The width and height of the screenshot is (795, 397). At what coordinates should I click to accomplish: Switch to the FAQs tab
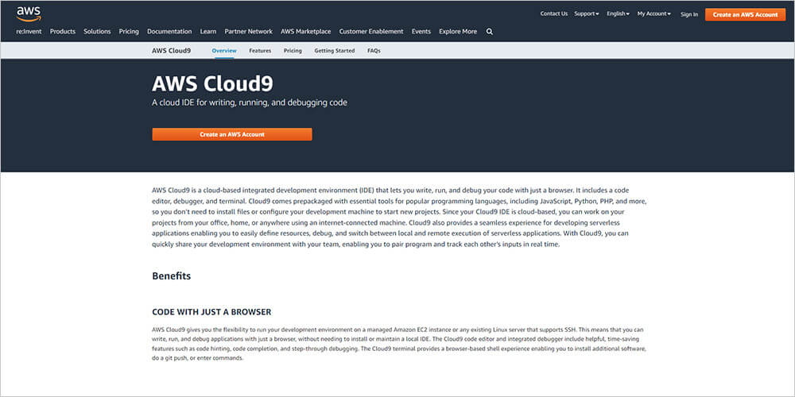tap(374, 51)
